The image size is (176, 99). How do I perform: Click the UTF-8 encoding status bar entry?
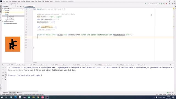(x=164, y=95)
